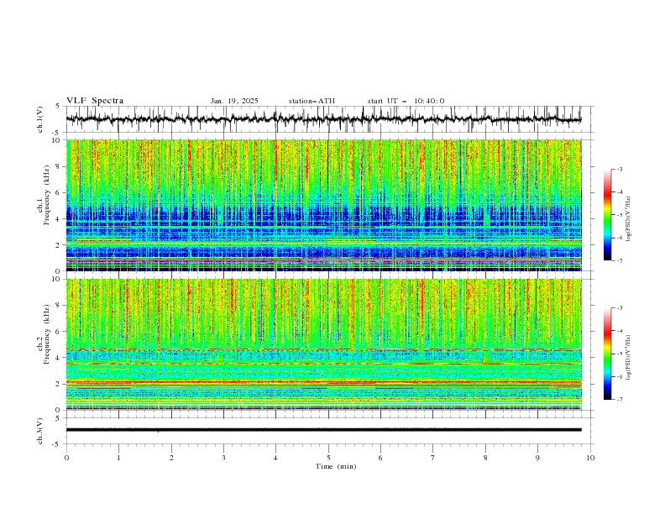This screenshot has height=514, width=665.
Task: Click the ch.2 frequency tick "6"
Action: [x=59, y=332]
